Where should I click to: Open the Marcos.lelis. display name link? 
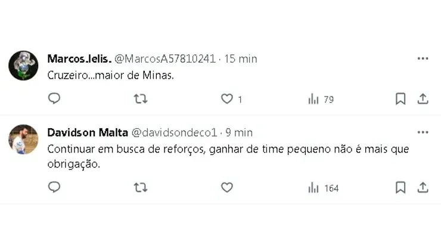click(x=78, y=58)
